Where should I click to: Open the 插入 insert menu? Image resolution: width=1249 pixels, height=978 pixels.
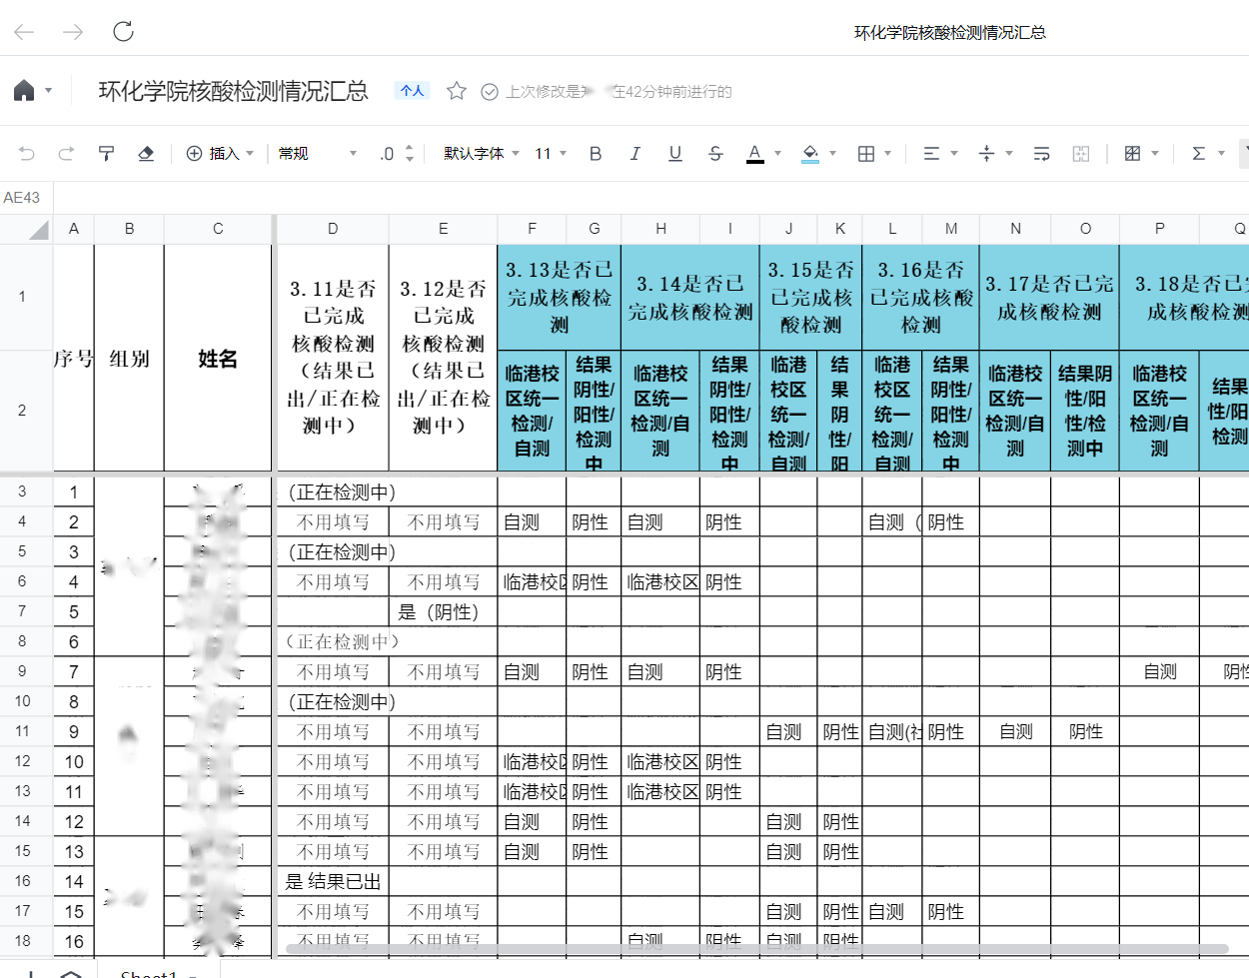220,153
